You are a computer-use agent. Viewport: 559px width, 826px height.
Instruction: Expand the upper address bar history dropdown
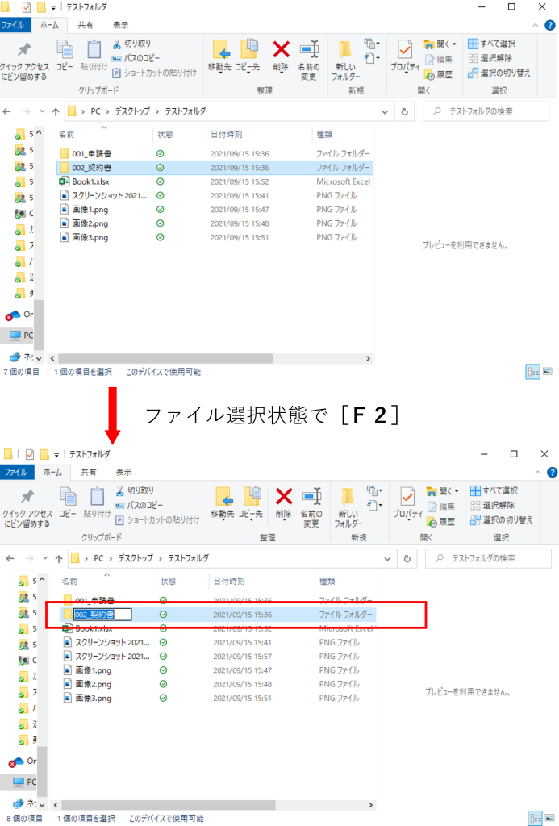pos(385,111)
